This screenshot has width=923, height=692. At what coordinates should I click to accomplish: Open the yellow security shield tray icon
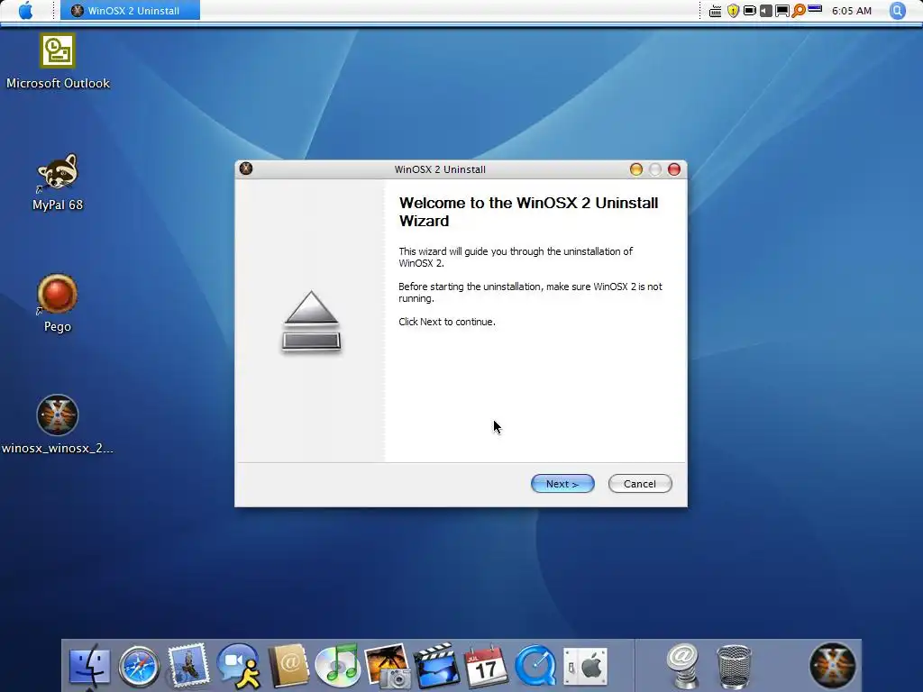(733, 11)
